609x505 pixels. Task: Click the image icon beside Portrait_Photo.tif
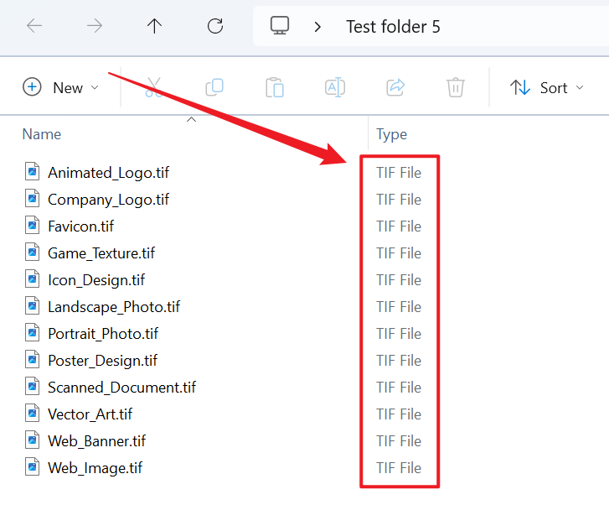click(x=32, y=332)
